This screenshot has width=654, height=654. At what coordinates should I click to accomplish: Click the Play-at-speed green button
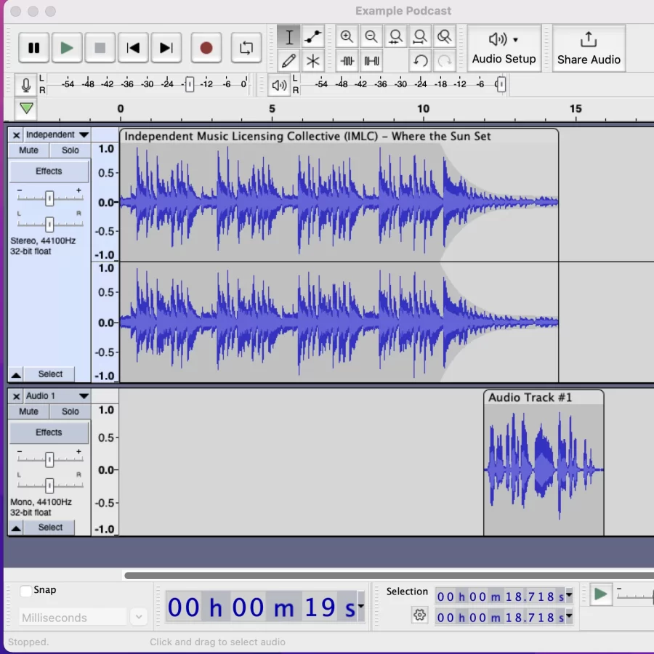(x=601, y=594)
